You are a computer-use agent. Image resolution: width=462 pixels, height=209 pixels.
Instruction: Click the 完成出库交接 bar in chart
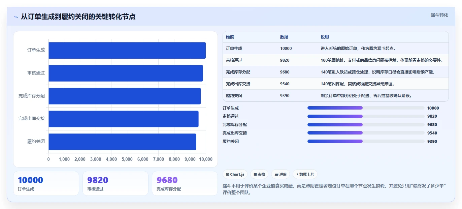pos(124,119)
